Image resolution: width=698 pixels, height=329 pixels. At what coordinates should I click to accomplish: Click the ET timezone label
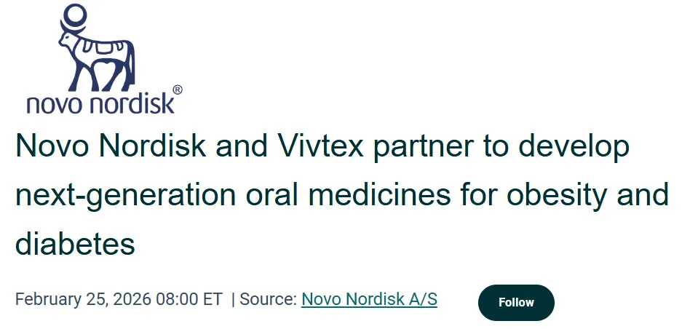click(213, 299)
